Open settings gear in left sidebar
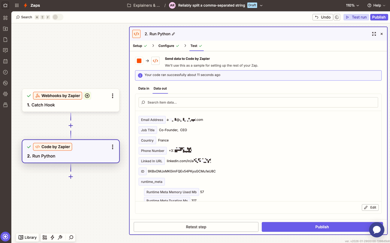Viewport: 390px width, 243px height. point(5,94)
